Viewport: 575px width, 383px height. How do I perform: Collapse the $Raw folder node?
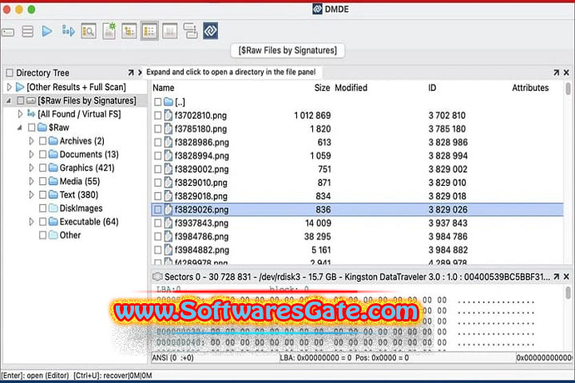(19, 128)
